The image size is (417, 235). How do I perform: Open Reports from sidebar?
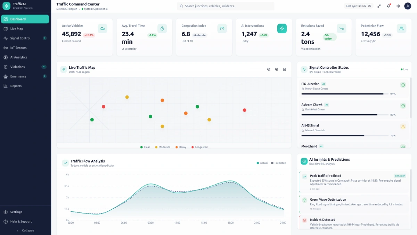(25, 86)
